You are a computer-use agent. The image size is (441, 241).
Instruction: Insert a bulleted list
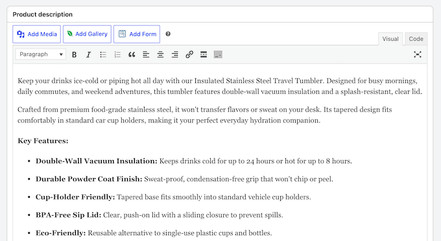click(x=103, y=54)
